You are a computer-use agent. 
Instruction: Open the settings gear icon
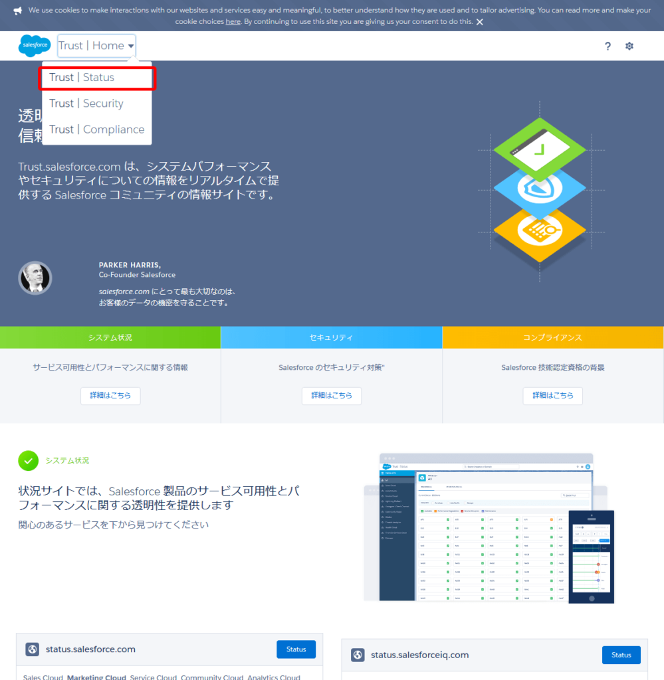click(x=629, y=46)
